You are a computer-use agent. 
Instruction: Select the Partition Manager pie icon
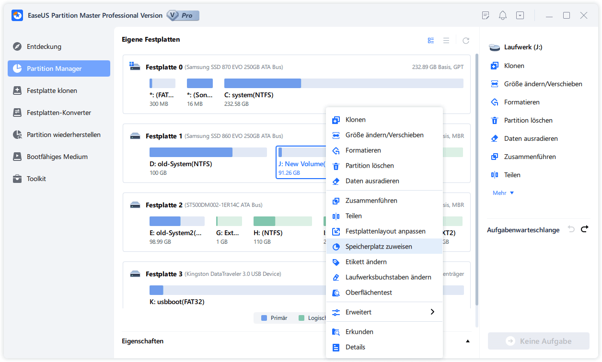click(x=17, y=68)
